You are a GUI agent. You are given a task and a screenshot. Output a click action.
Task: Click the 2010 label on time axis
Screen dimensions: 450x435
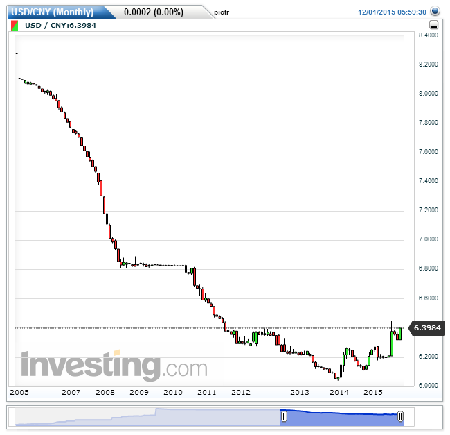(x=173, y=392)
